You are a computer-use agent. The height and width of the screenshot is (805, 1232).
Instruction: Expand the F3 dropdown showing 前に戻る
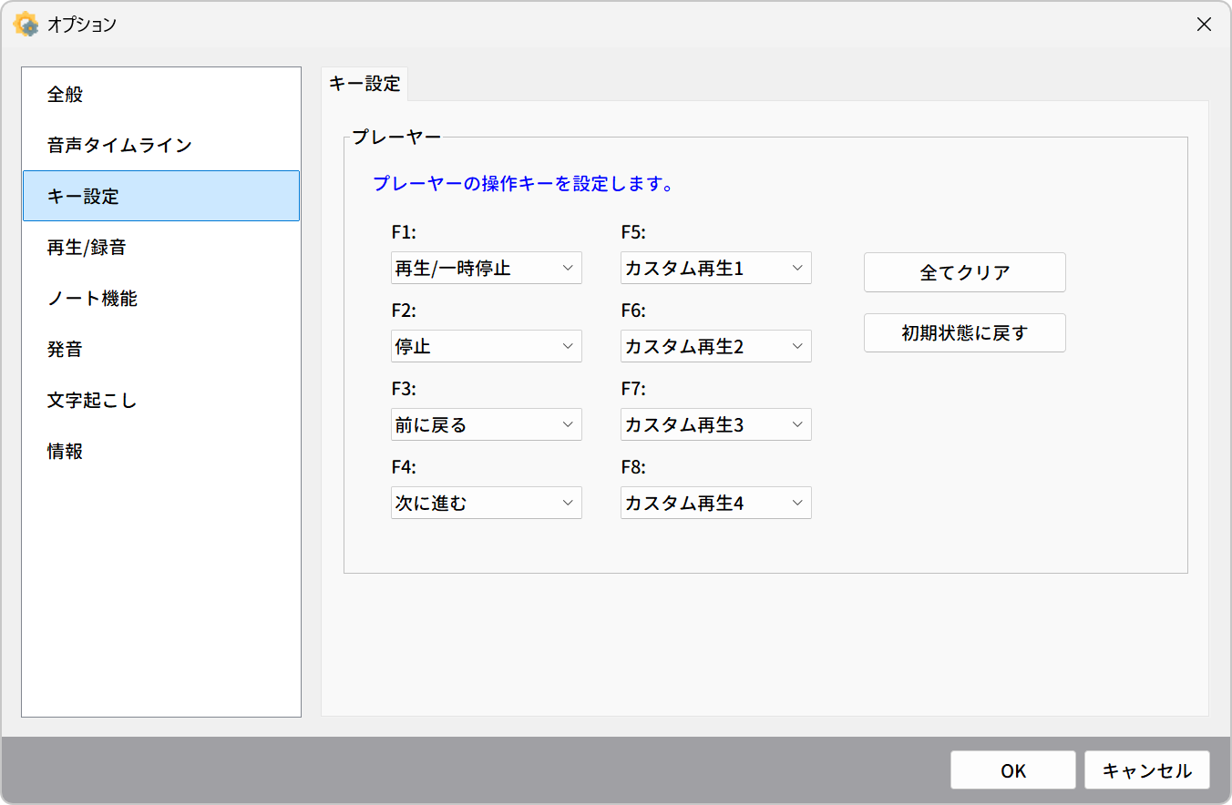point(487,425)
